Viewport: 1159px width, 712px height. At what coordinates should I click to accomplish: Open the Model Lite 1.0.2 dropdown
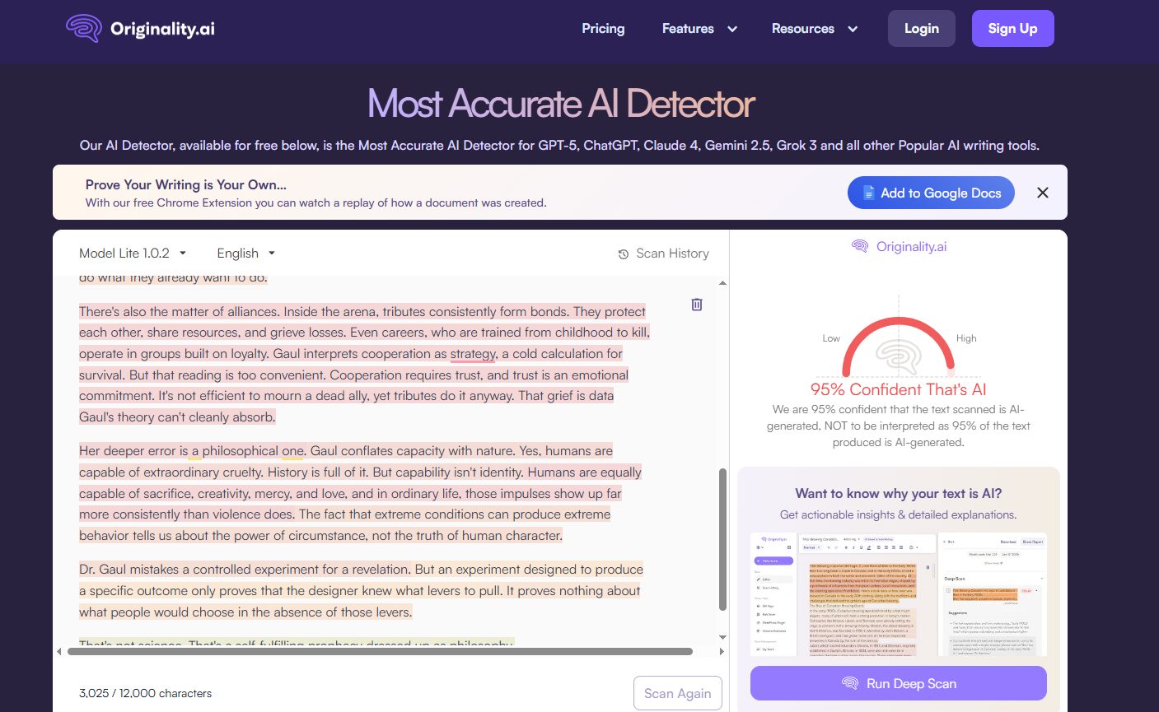tap(133, 254)
